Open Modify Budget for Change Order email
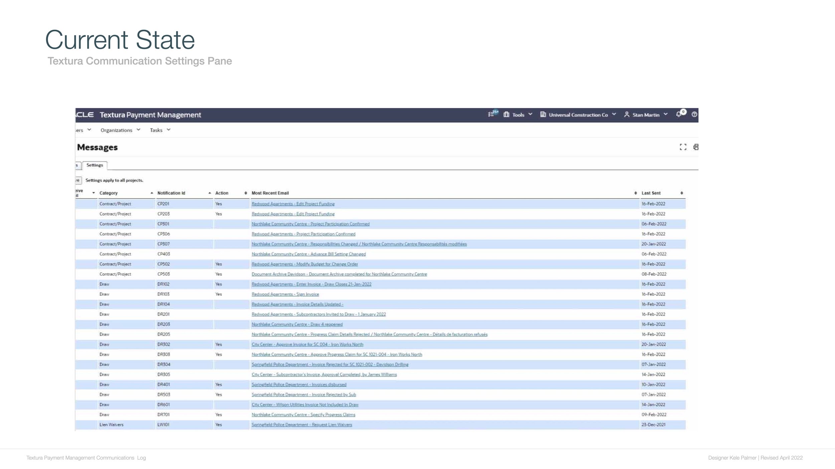This screenshot has height=469, width=835. [305, 264]
